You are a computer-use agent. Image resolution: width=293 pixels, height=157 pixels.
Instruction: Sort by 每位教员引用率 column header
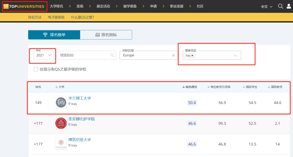point(219,87)
